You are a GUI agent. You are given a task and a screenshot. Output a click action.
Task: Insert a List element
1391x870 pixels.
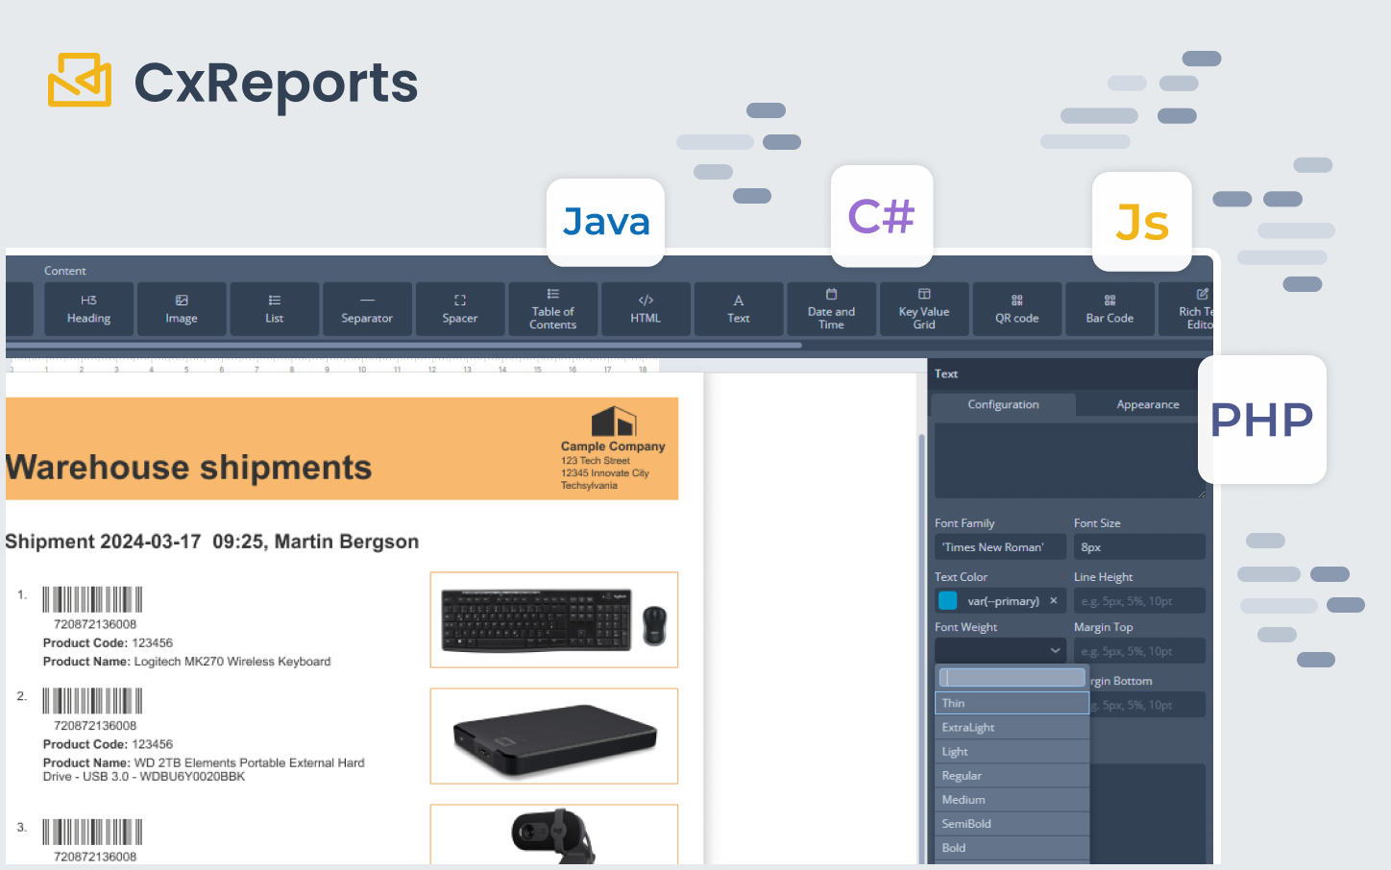[x=274, y=309]
